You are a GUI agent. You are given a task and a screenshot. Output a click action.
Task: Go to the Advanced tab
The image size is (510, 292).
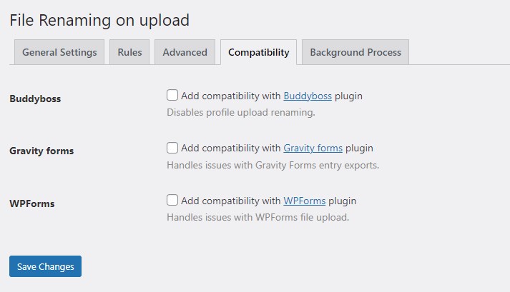tap(185, 52)
